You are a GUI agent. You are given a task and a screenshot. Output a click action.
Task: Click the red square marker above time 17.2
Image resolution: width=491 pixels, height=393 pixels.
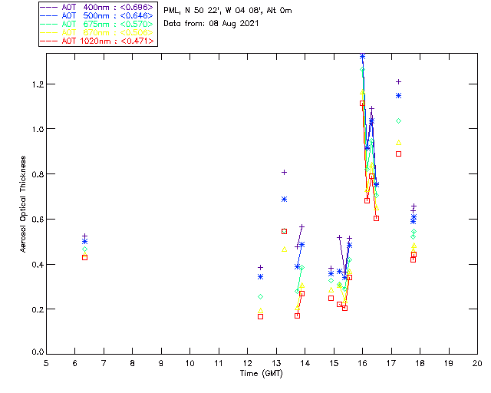coord(398,154)
